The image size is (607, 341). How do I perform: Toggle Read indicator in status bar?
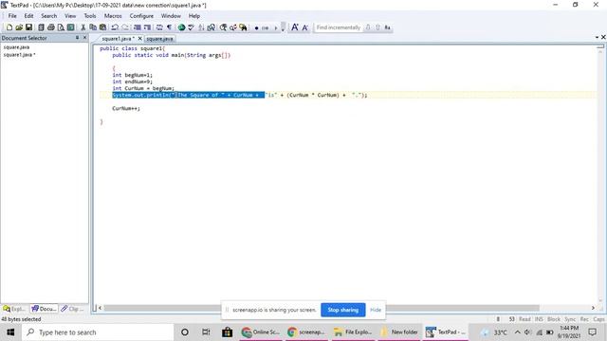click(524, 319)
